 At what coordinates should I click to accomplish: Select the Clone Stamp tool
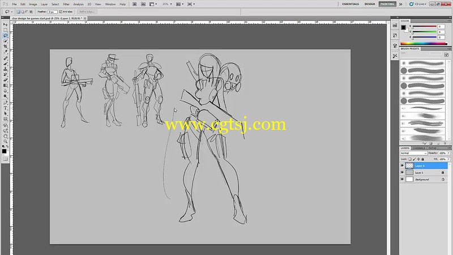6,69
